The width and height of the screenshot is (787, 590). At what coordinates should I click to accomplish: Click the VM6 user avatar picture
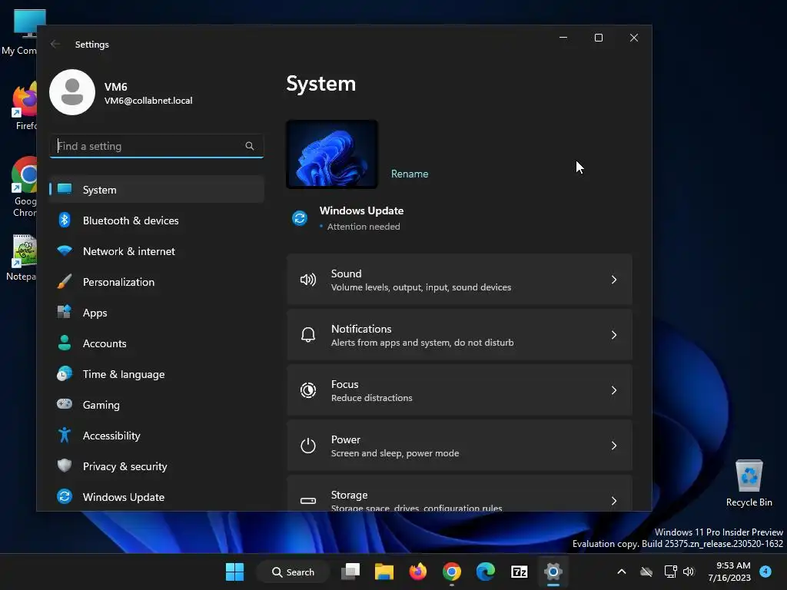pyautogui.click(x=72, y=92)
